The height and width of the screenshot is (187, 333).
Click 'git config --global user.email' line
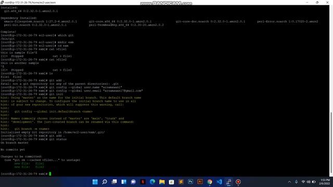click(x=72, y=91)
